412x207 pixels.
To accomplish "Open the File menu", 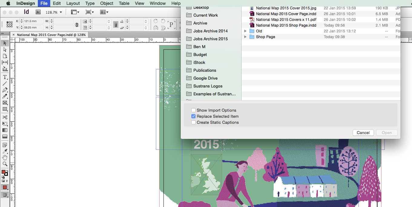I will tap(44, 3).
